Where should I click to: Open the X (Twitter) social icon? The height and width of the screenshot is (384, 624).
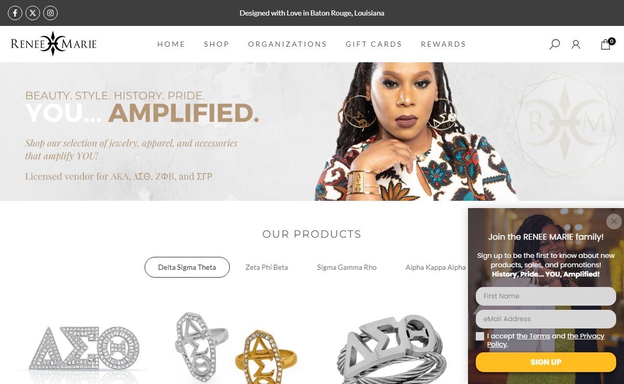coord(33,13)
